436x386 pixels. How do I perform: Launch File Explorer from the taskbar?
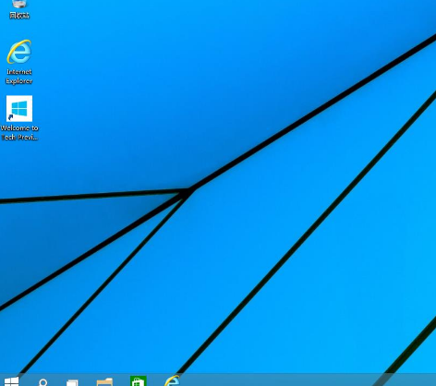click(x=104, y=382)
